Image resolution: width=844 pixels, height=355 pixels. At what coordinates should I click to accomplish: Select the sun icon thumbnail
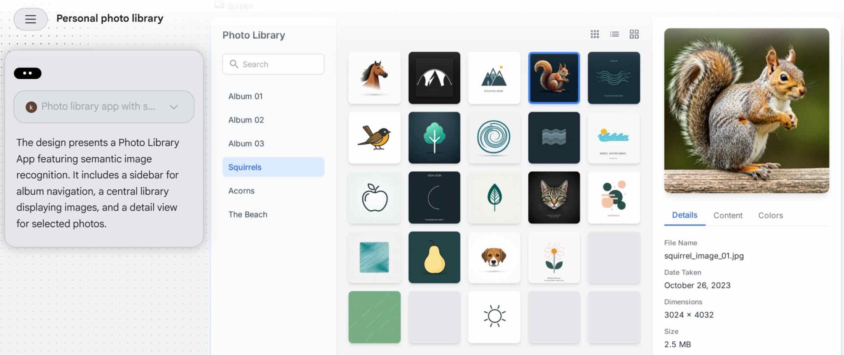tap(494, 317)
